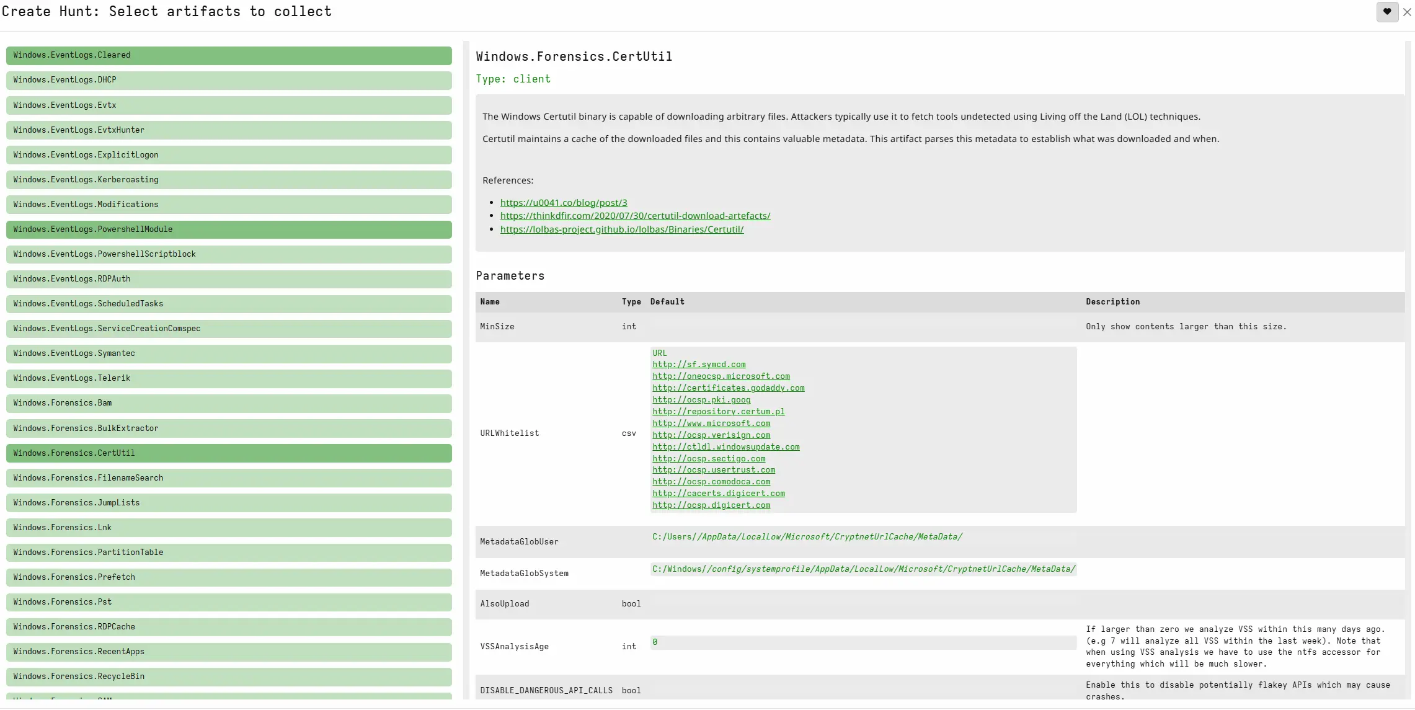Viewport: 1415px width, 710px height.
Task: Pick Windows.Forensics.Lnk in artifact list
Action: point(229,528)
